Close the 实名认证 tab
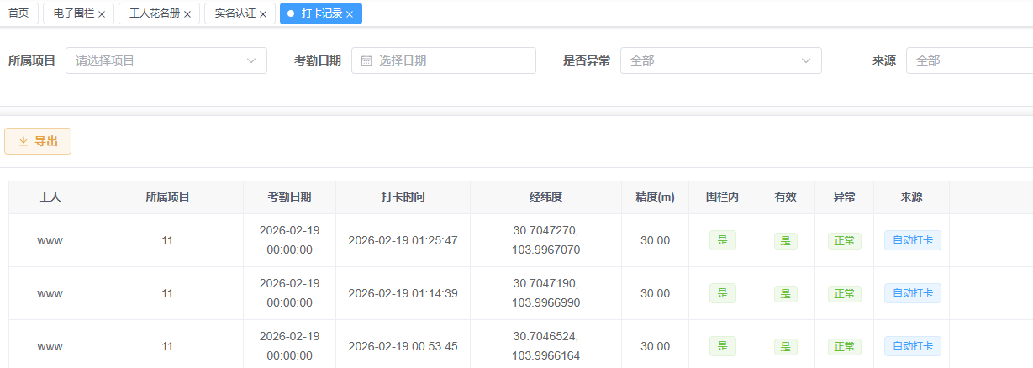The height and width of the screenshot is (368, 1033). [263, 14]
